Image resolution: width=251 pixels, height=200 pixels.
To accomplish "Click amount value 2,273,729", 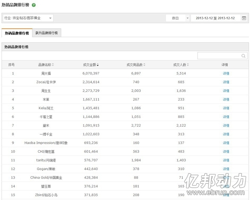I will coord(91,91).
